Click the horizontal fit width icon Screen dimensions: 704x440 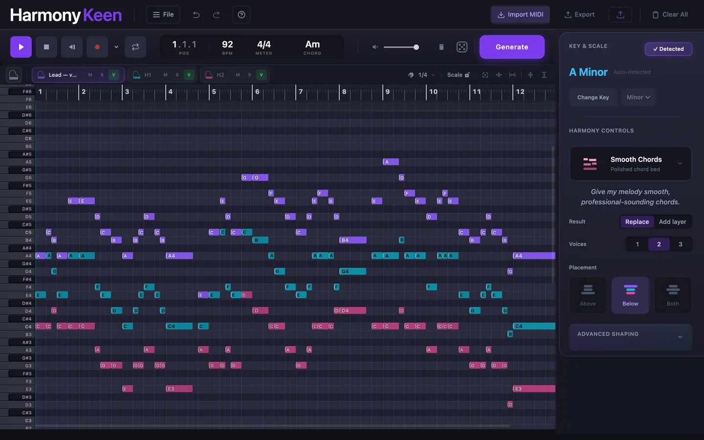coord(512,75)
